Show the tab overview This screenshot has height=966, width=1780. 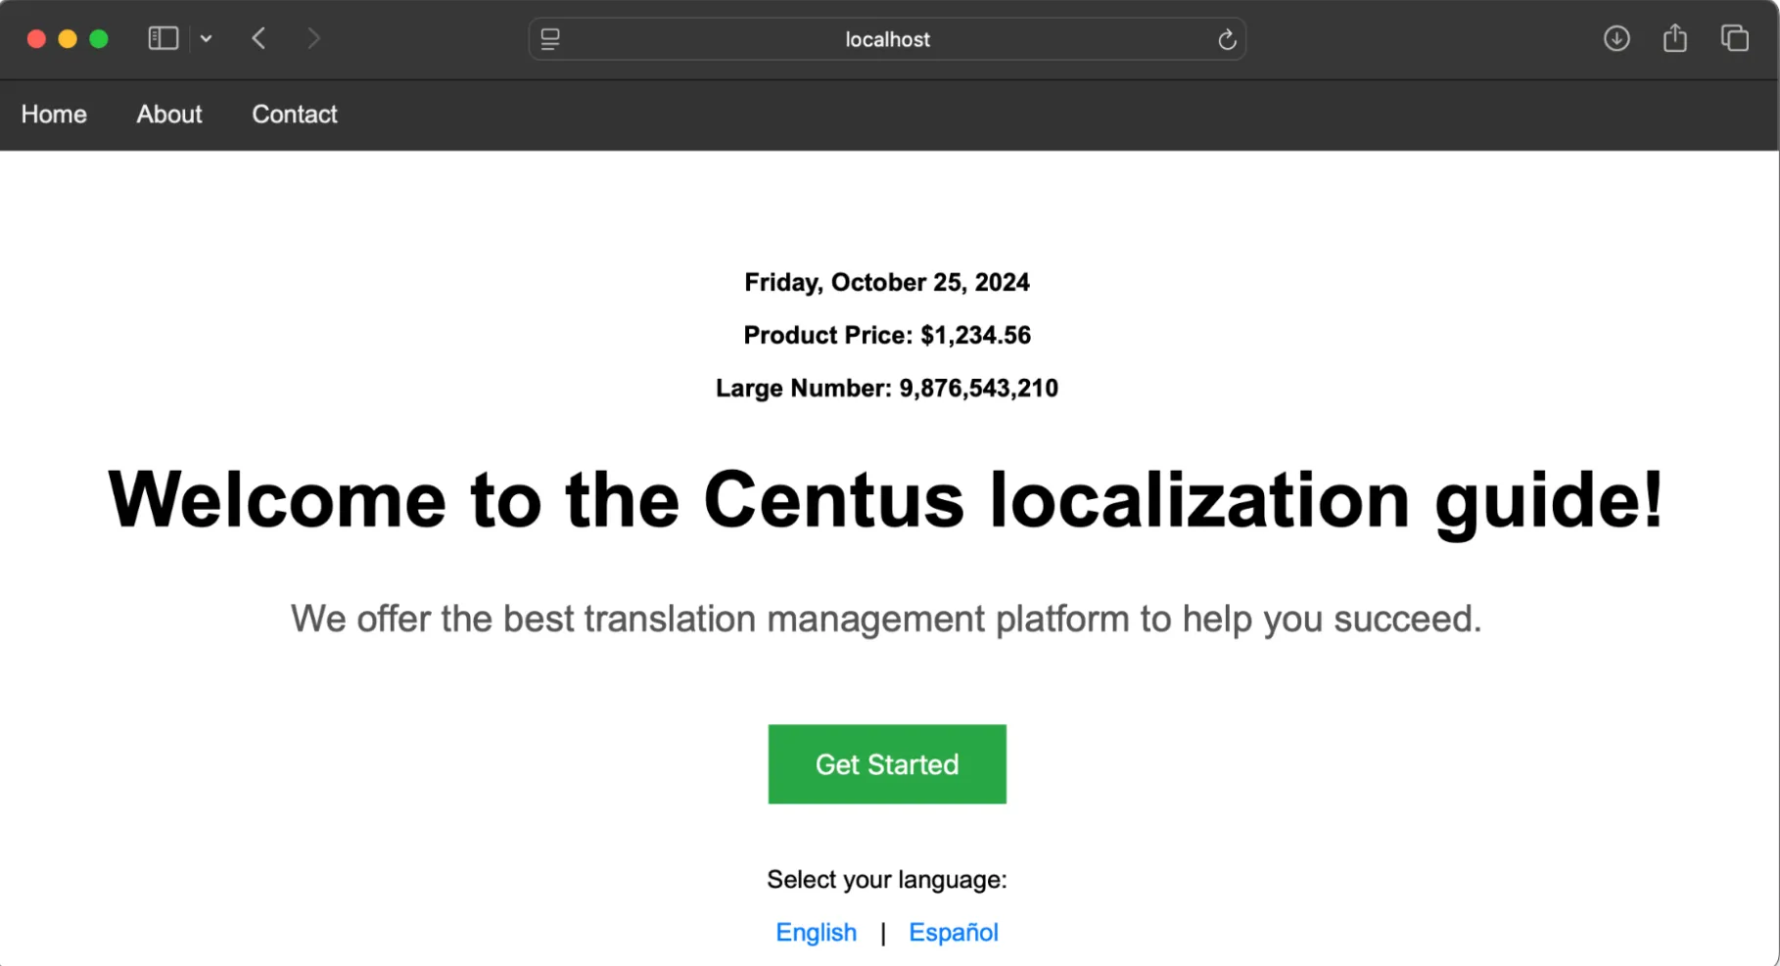1735,39
